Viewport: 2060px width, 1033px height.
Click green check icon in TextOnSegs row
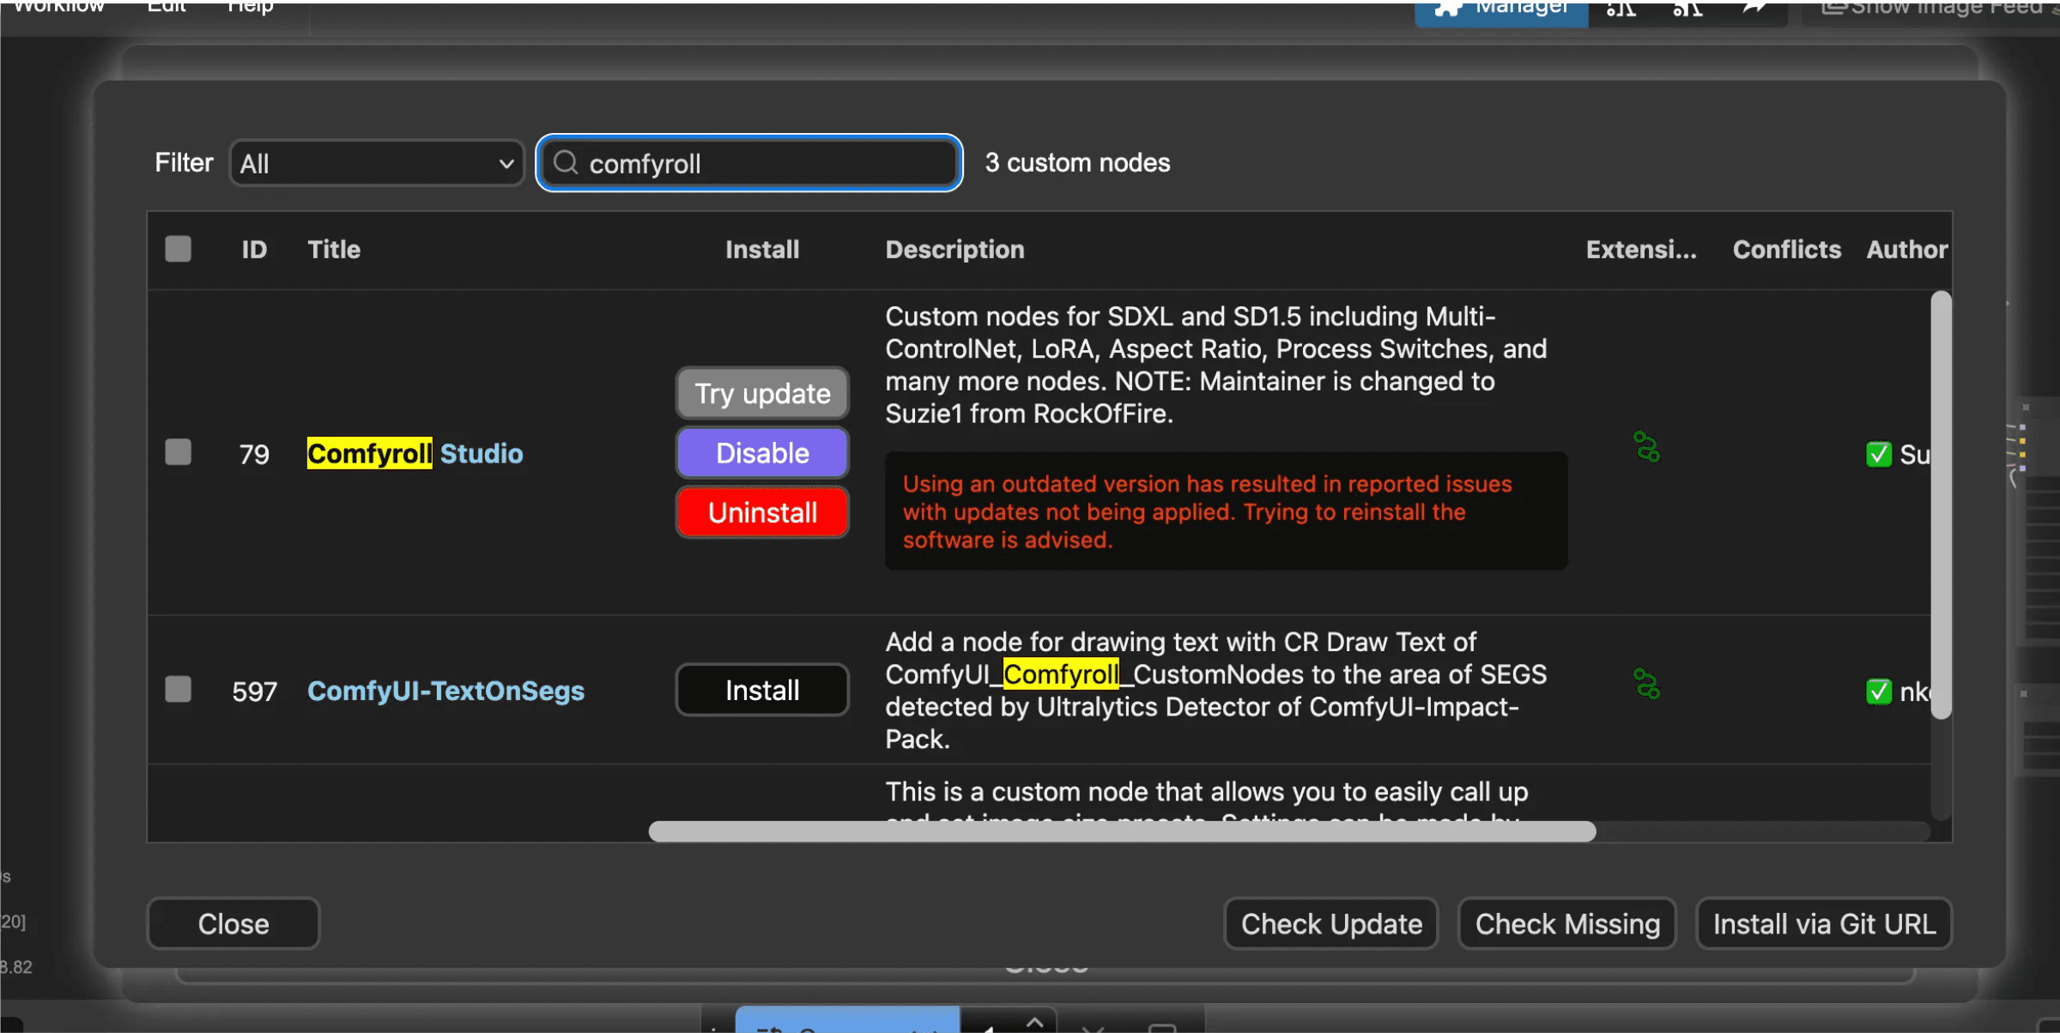pos(1879,691)
